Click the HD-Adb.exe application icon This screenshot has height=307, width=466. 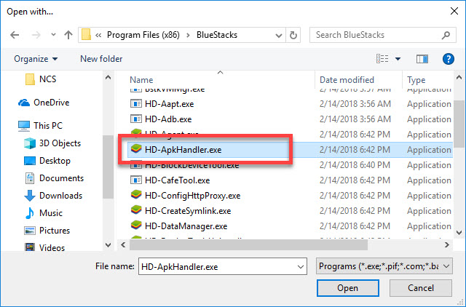[x=136, y=119]
